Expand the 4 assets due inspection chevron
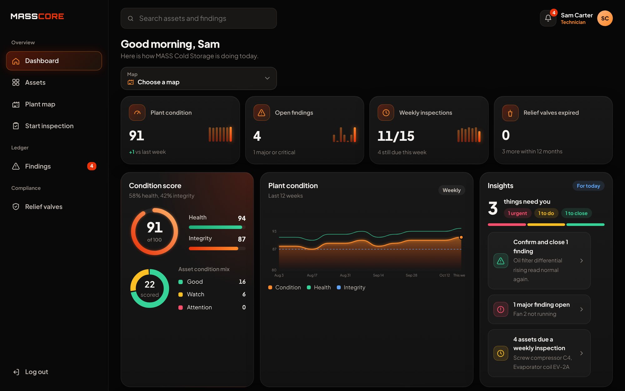The height and width of the screenshot is (391, 625). (x=582, y=353)
